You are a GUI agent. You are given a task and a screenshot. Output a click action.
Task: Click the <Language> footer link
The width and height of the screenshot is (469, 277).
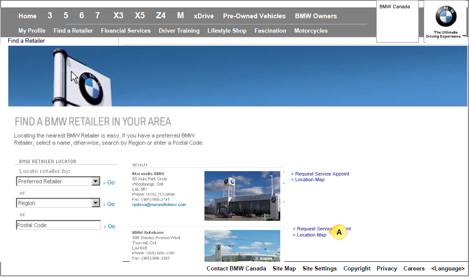(x=448, y=269)
